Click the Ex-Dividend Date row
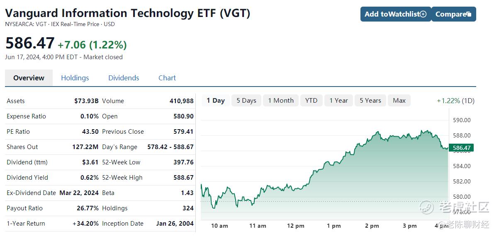The width and height of the screenshot is (499, 236). (x=53, y=193)
